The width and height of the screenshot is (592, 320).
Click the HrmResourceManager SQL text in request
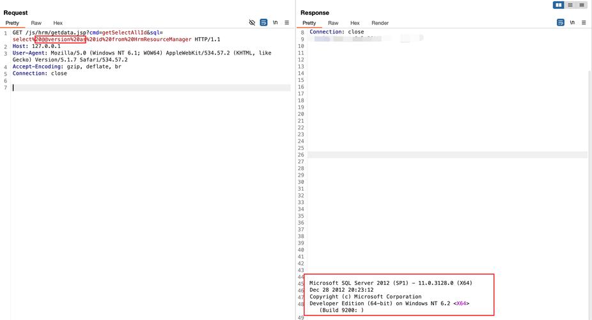[163, 39]
